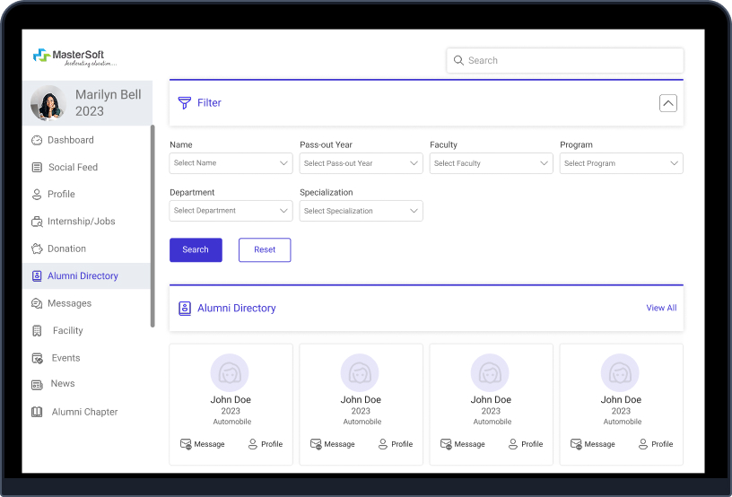Click the Dashboard icon in sidebar

(37, 140)
